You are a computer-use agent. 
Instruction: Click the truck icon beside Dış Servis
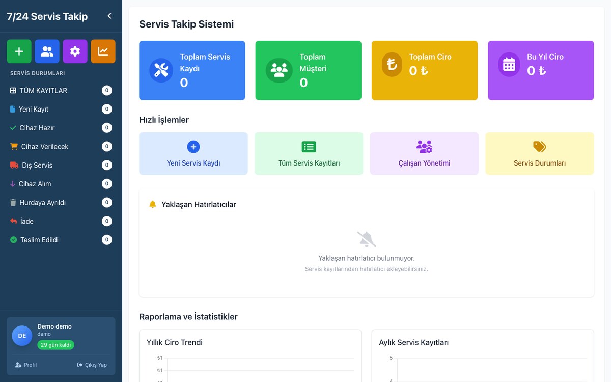click(14, 165)
